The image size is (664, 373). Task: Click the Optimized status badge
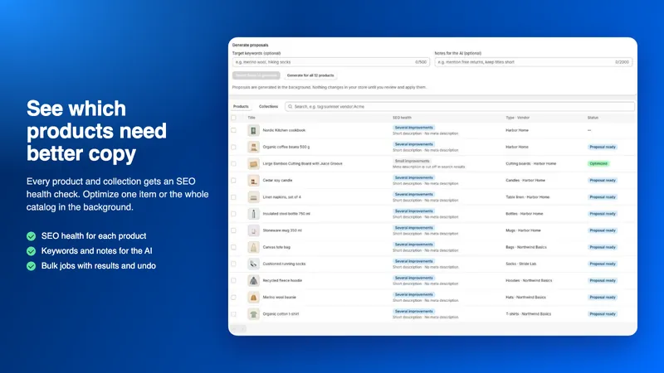pos(598,163)
